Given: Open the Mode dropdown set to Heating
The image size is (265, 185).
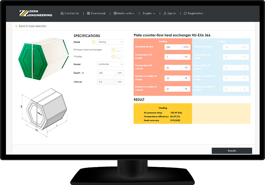Looking at the screenshot, I should point(110,42).
